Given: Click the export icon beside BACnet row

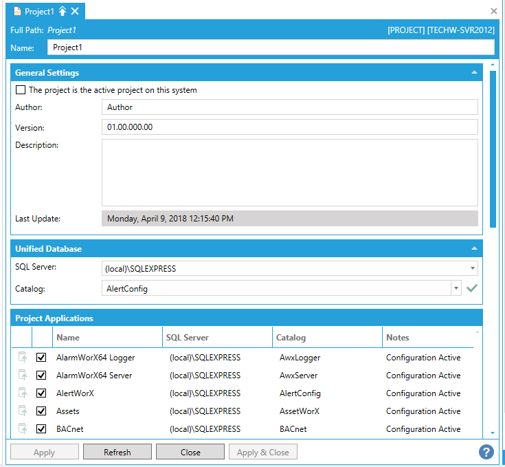Looking at the screenshot, I should (x=22, y=429).
